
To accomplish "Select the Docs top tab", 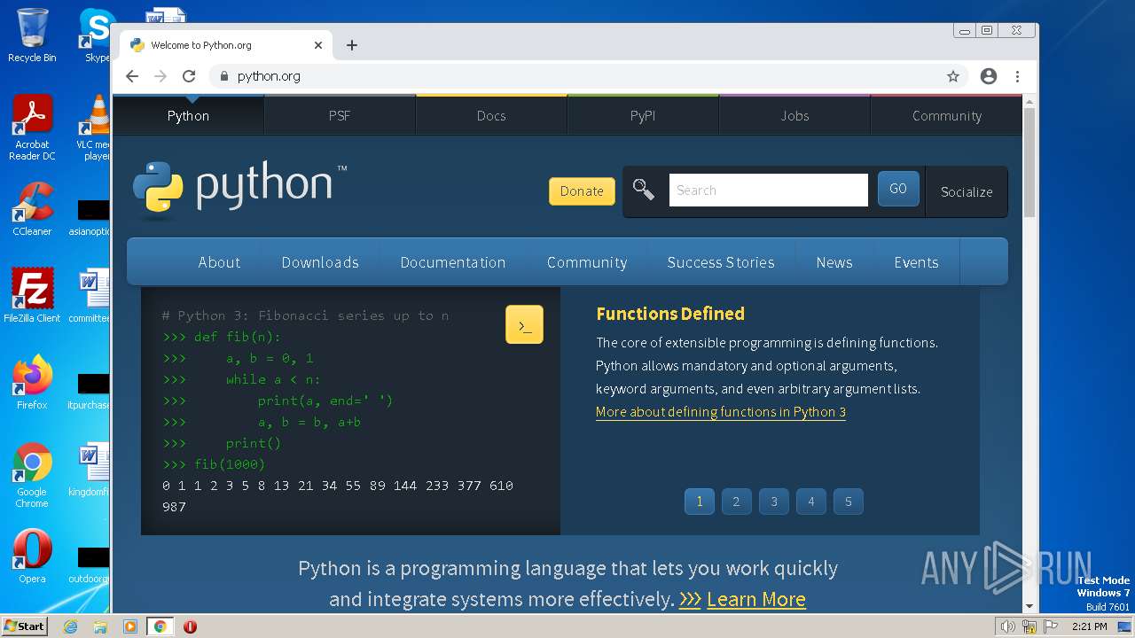I will (x=491, y=115).
